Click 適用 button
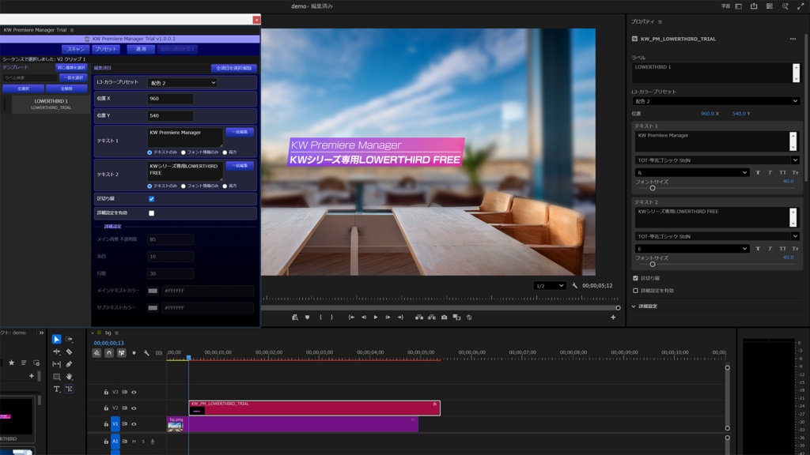Image resolution: width=810 pixels, height=455 pixels. click(141, 49)
